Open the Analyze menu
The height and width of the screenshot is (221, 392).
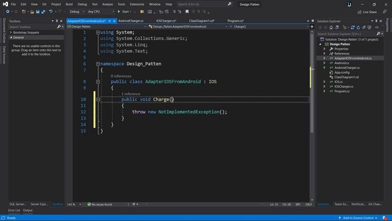click(107, 4)
